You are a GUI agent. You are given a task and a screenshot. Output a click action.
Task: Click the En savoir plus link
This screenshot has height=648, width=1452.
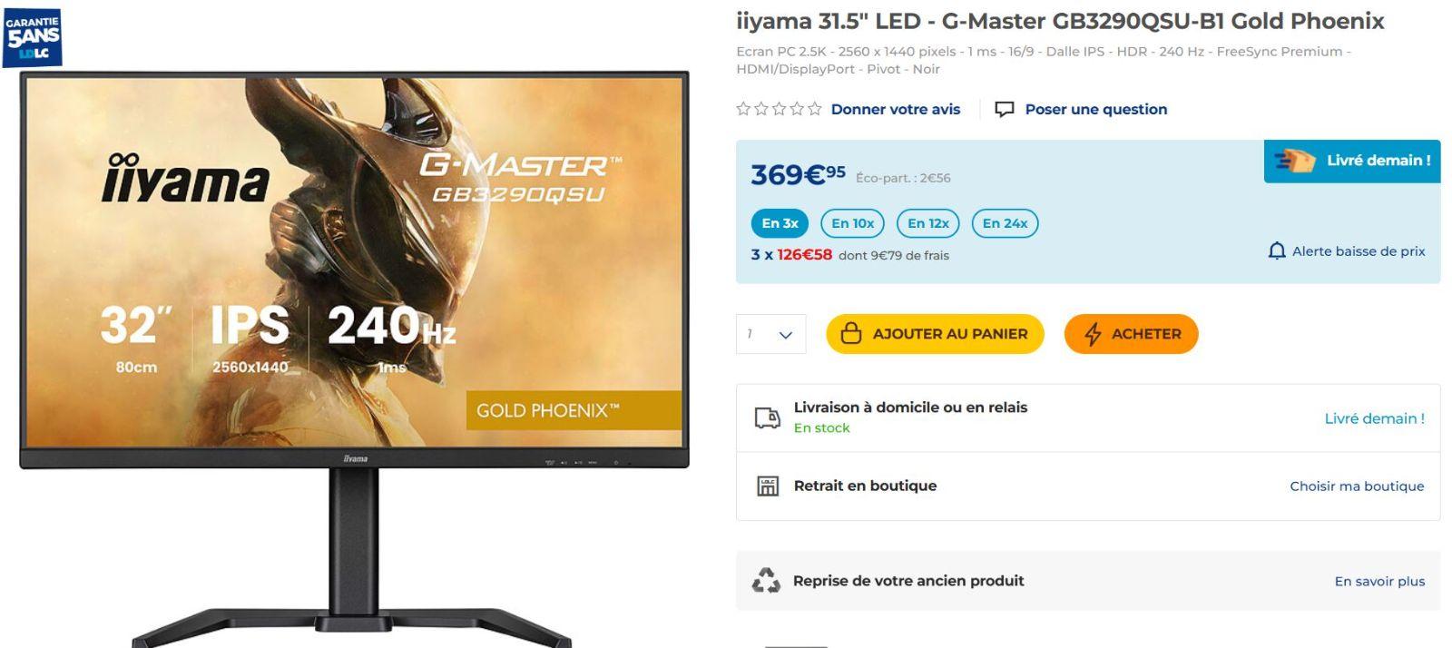(1379, 581)
